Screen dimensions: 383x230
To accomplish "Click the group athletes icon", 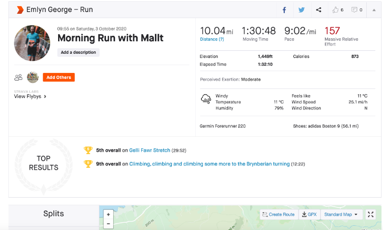I will click(x=19, y=78).
